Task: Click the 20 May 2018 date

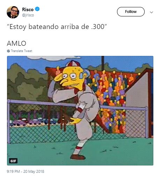Action: [34, 171]
